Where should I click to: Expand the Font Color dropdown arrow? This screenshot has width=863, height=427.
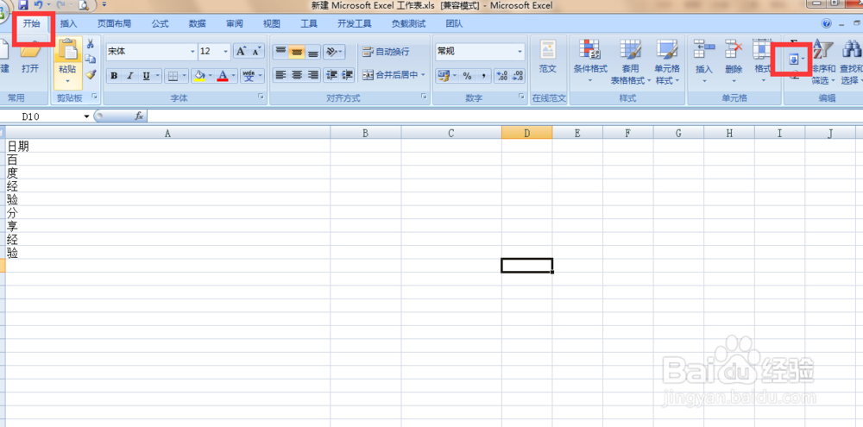click(x=233, y=75)
